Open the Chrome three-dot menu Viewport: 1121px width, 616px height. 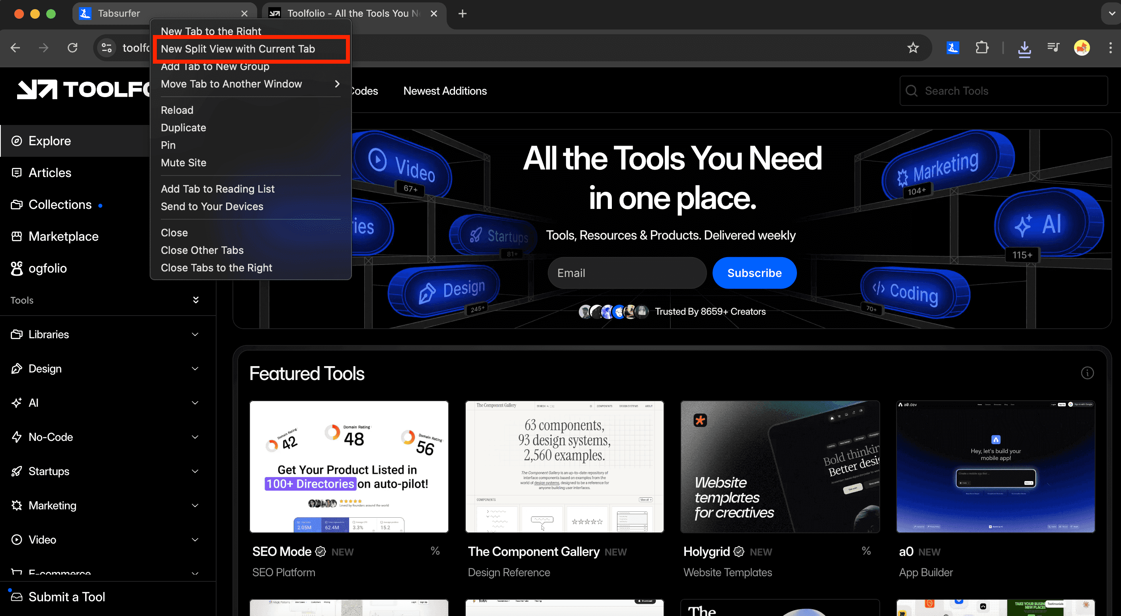coord(1110,47)
